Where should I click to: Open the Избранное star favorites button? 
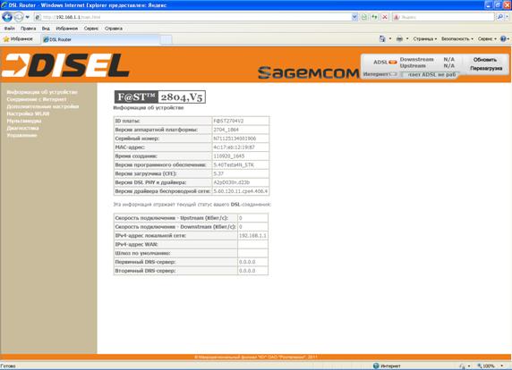click(18, 39)
